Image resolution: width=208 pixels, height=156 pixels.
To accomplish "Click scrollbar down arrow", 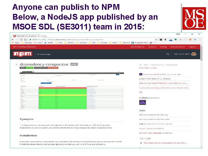I will coord(202,147).
